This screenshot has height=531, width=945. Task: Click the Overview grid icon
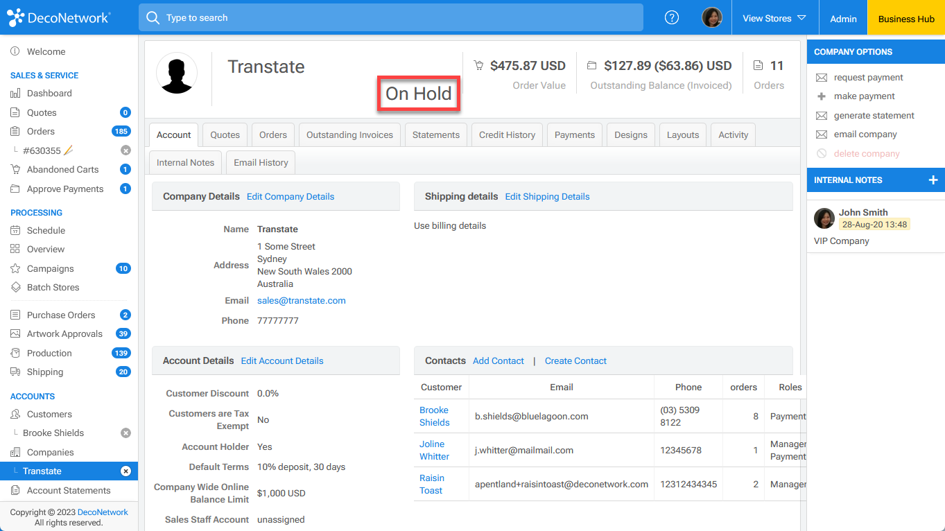pyautogui.click(x=15, y=250)
